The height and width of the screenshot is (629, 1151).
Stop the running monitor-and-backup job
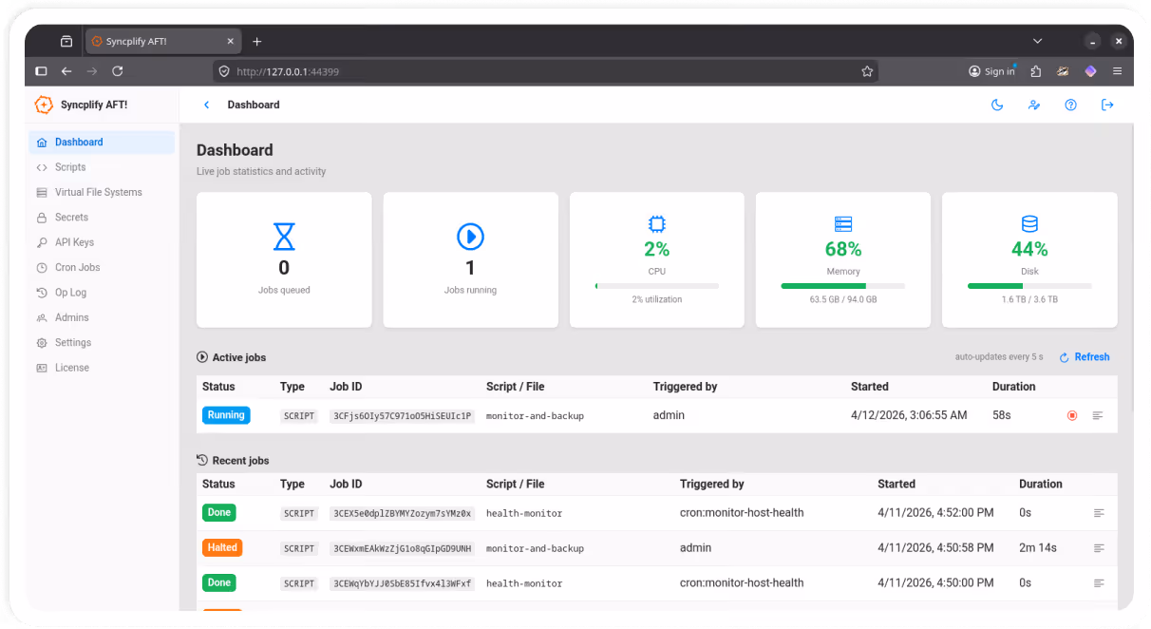[1072, 415]
